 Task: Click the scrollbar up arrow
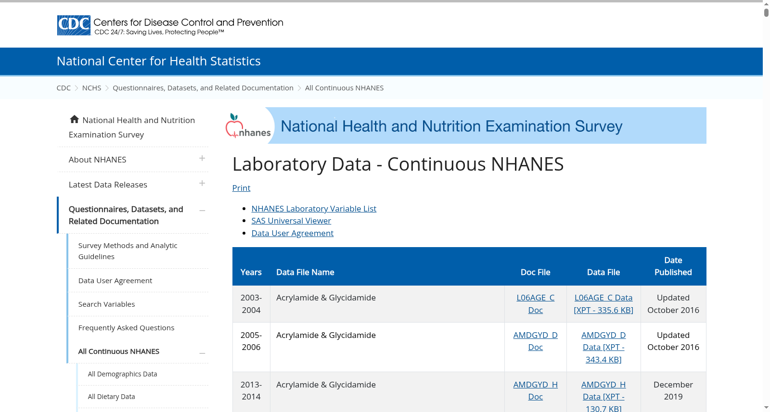click(766, 4)
